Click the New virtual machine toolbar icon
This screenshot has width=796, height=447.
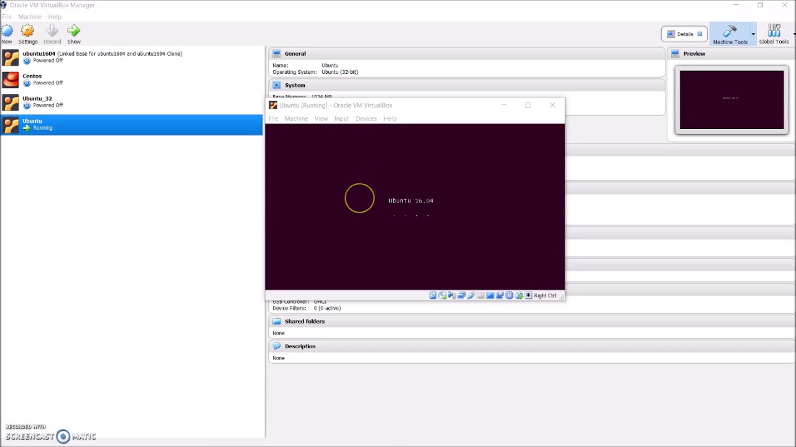coord(7,30)
